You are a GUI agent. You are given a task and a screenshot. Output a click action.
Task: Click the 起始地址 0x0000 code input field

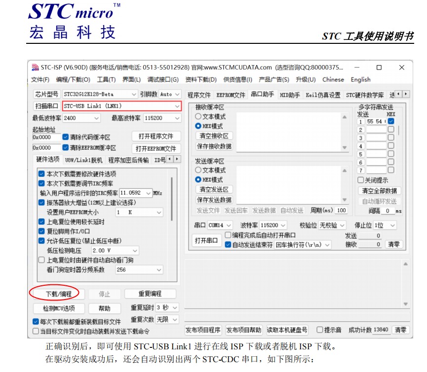point(46,137)
